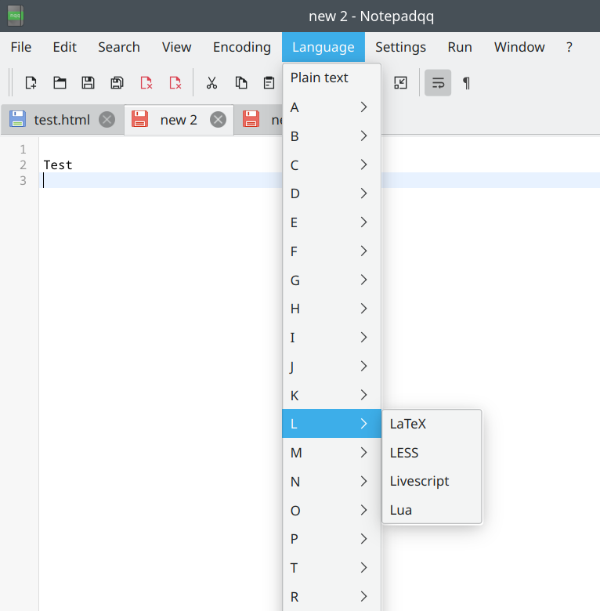Click the zoom restore toolbar icon
Screen dimensions: 600x611
(x=400, y=83)
